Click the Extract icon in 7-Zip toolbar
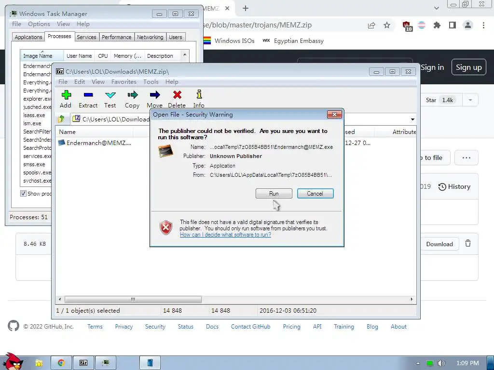Viewport: 494px width, 370px height. [88, 95]
